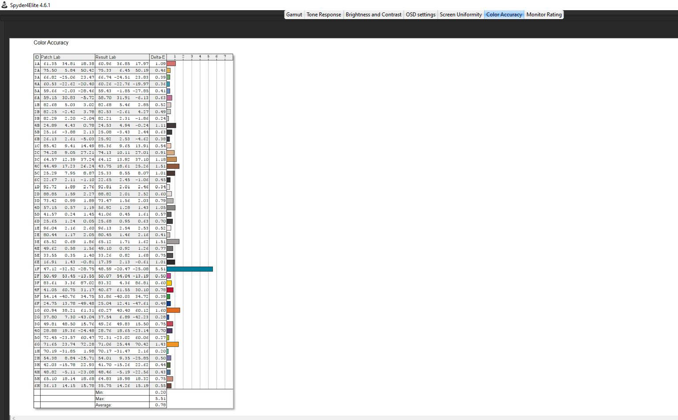Click the brown bar for patch 4C
678x420 pixels.
click(x=173, y=166)
